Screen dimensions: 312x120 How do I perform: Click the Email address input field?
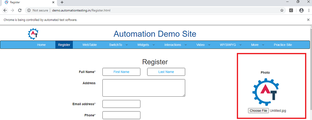point(121,104)
